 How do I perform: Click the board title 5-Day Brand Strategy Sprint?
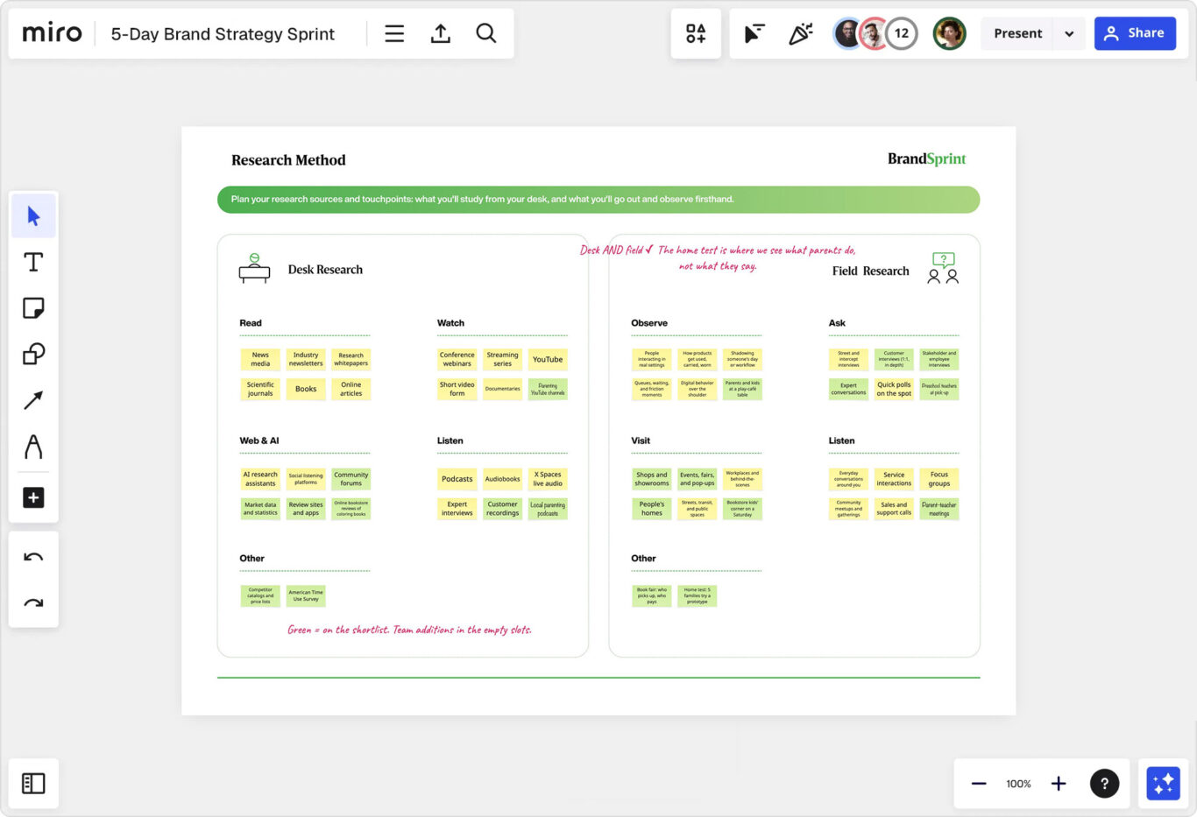coord(223,34)
